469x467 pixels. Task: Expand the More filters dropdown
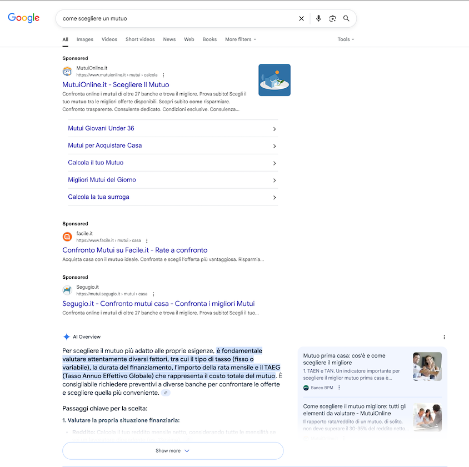pos(241,39)
